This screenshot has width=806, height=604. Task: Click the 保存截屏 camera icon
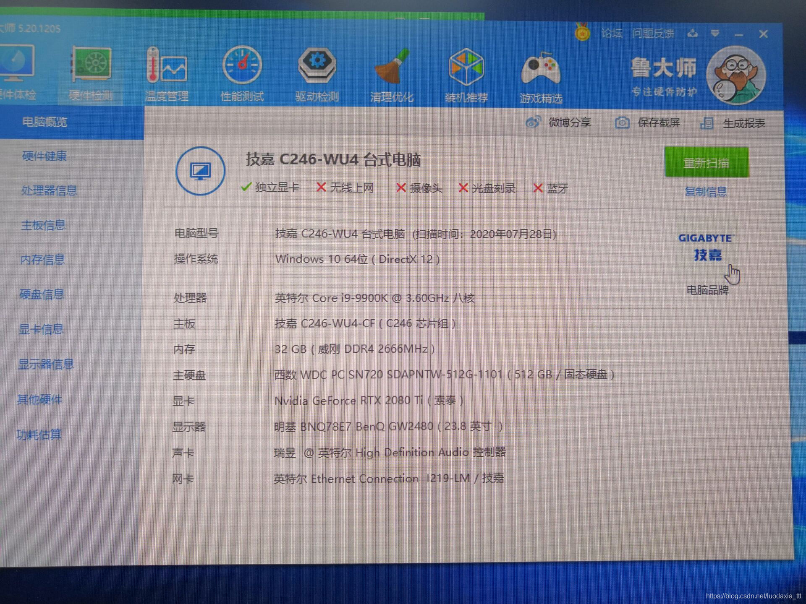pos(622,122)
